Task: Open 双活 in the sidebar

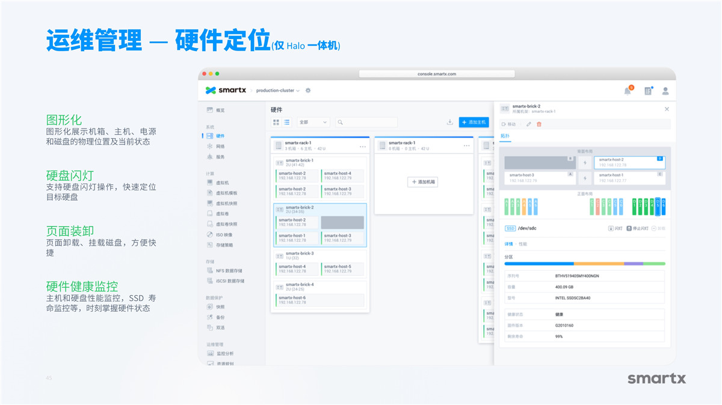Action: (216, 327)
